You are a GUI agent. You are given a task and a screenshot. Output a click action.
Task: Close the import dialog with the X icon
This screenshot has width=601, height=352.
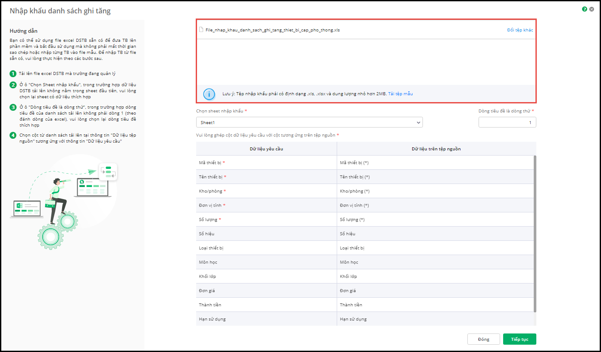(592, 9)
